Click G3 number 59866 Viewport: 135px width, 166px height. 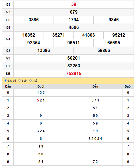104,50
